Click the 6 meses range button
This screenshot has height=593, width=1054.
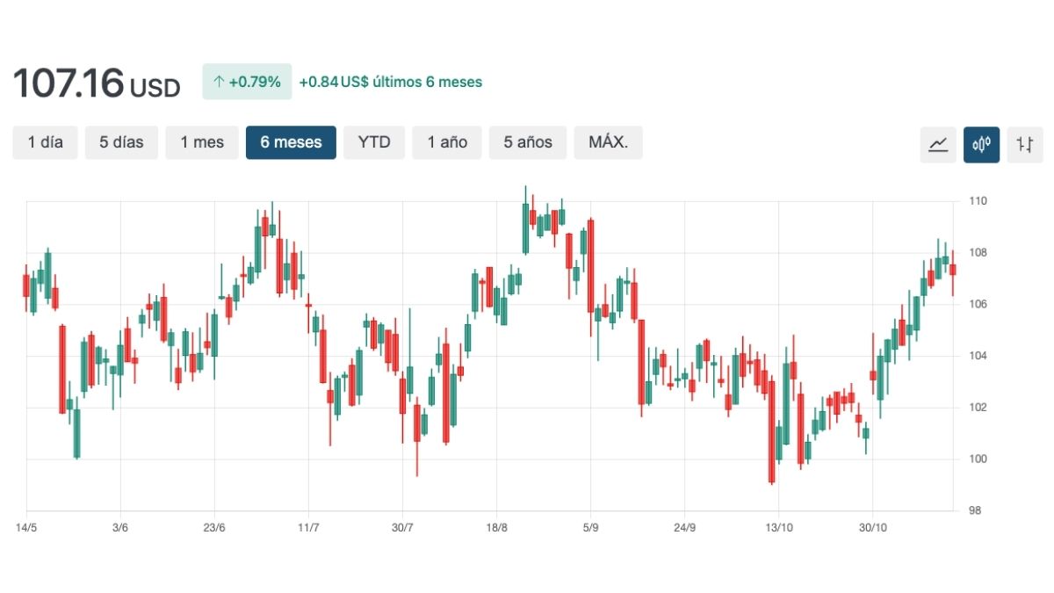pyautogui.click(x=291, y=142)
